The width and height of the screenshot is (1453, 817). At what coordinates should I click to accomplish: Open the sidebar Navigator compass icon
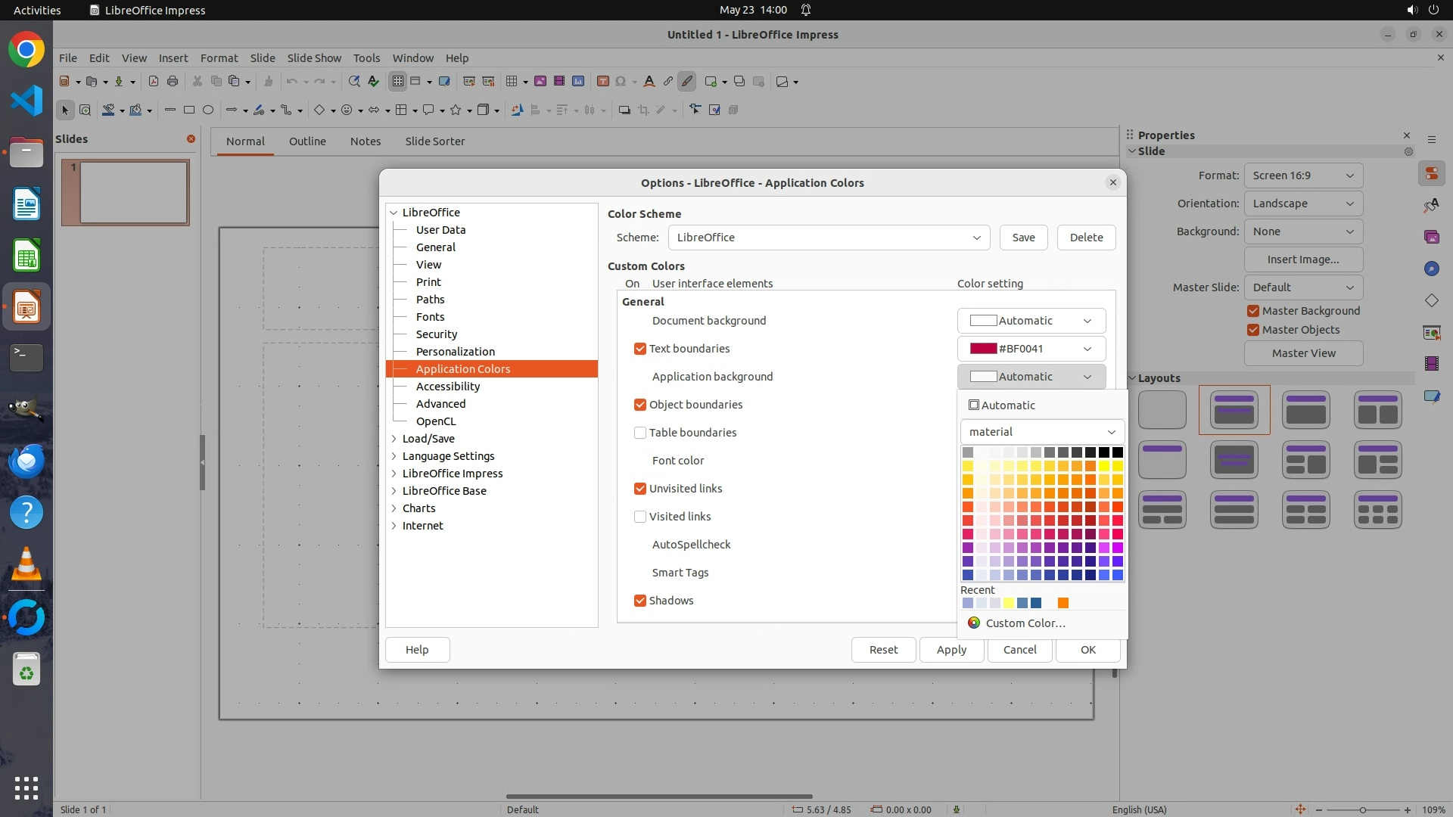[x=1431, y=269]
